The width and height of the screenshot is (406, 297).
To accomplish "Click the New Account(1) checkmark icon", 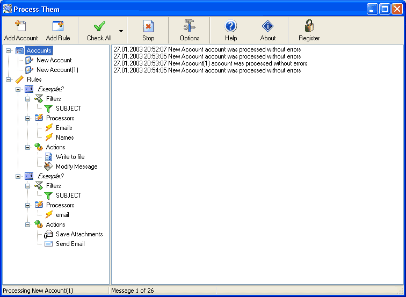I will (29, 70).
